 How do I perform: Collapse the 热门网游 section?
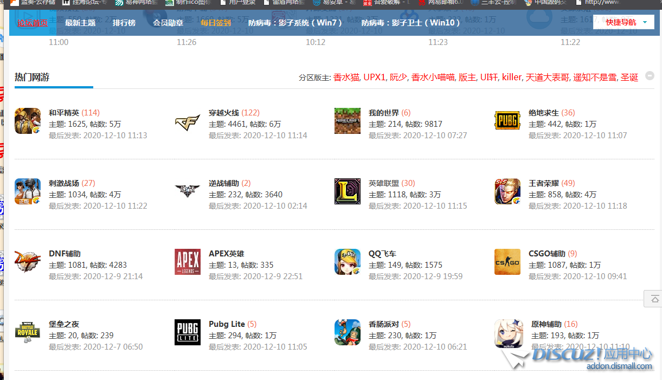[x=650, y=76]
